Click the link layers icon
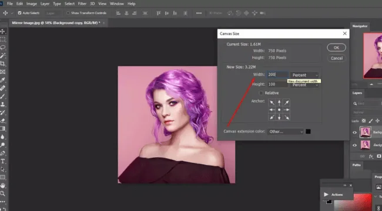 (363, 156)
